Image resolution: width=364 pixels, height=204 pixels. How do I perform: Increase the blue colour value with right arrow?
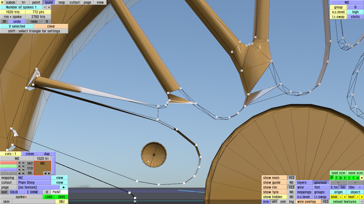tap(23, 169)
